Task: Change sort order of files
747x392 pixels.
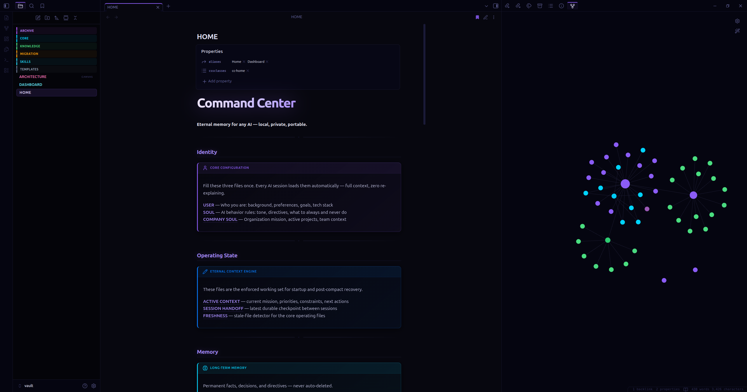Action: (x=57, y=18)
